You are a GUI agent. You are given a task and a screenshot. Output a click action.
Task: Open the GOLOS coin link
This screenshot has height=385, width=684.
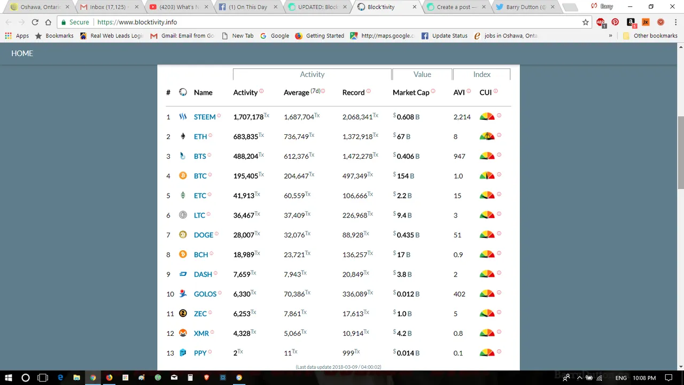click(x=205, y=294)
